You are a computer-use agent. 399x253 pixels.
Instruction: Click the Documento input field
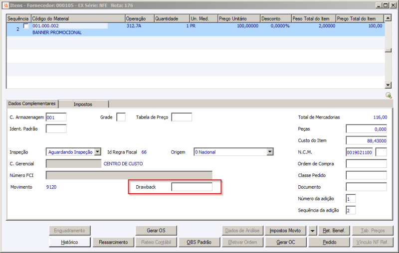click(x=367, y=187)
